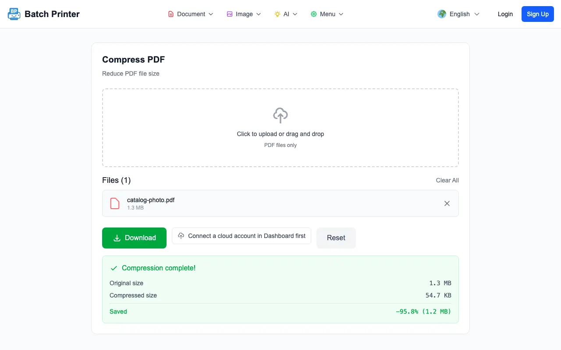Click the red Document file icon
The height and width of the screenshot is (350, 561).
click(171, 14)
